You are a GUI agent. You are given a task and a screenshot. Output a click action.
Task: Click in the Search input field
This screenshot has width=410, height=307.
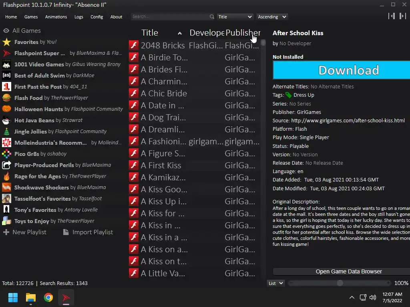point(170,17)
